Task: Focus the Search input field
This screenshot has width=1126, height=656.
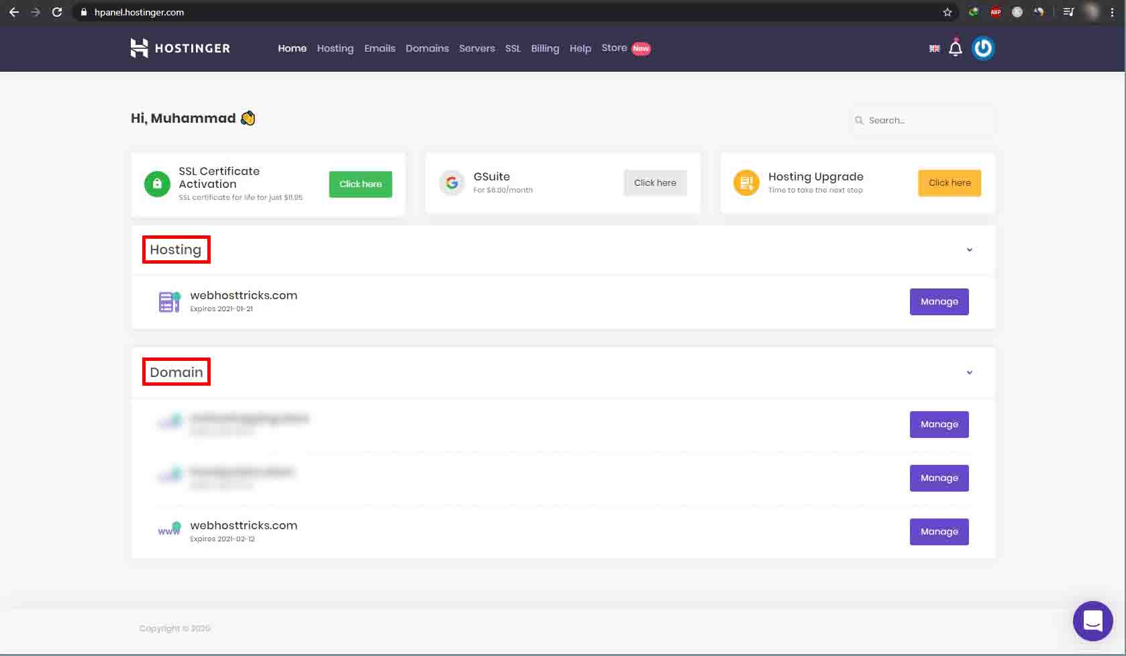Action: [x=923, y=120]
